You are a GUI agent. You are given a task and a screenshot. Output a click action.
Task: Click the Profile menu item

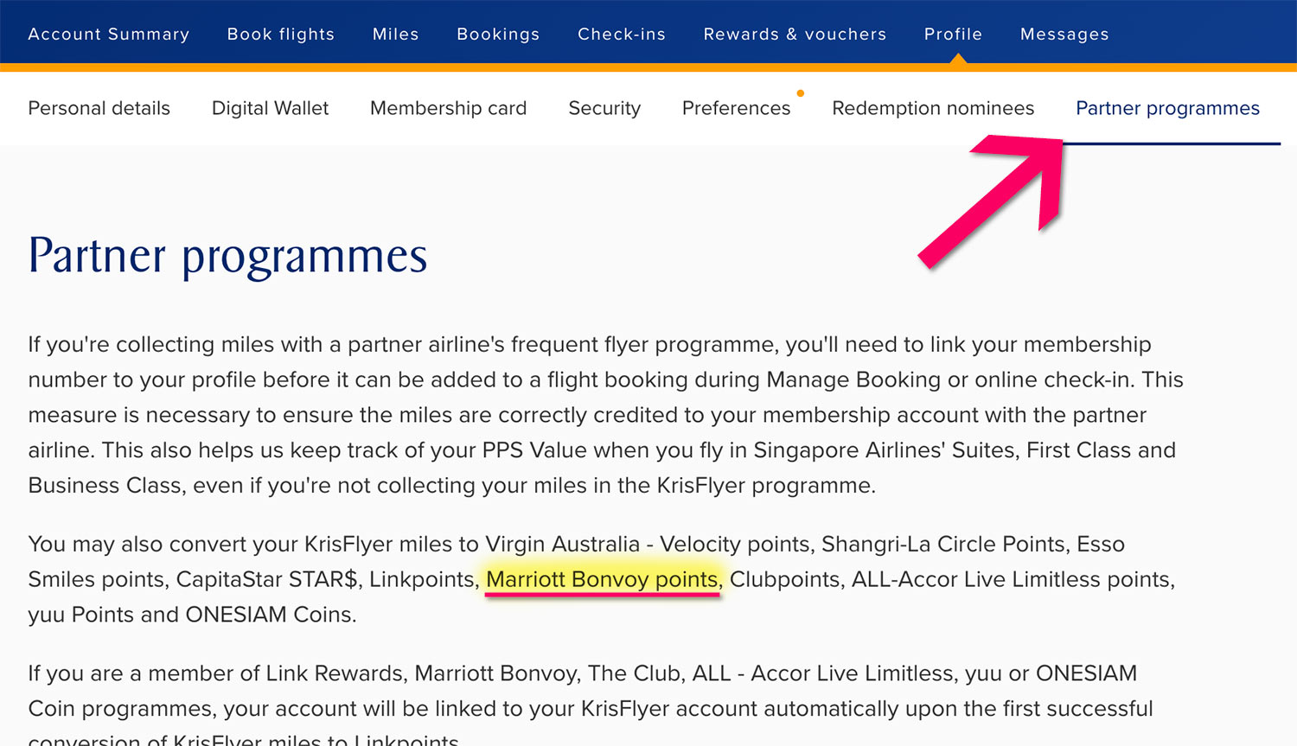pos(953,34)
